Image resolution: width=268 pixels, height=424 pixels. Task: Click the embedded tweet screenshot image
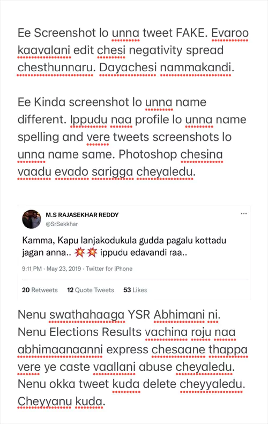(134, 252)
